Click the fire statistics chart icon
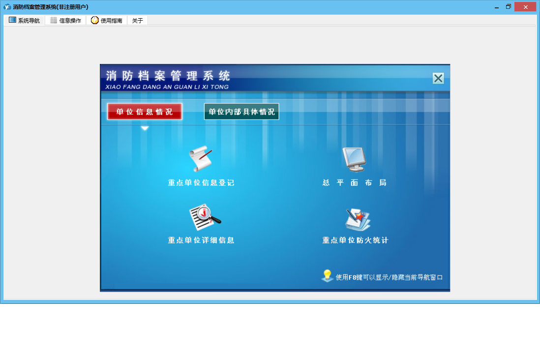Image resolution: width=540 pixels, height=355 pixels. click(x=358, y=220)
